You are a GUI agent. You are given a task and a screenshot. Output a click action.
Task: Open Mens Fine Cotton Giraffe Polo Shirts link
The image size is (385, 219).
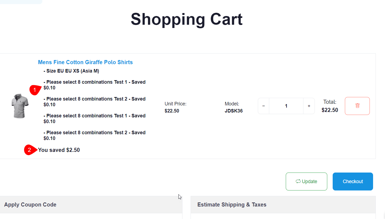pyautogui.click(x=85, y=62)
